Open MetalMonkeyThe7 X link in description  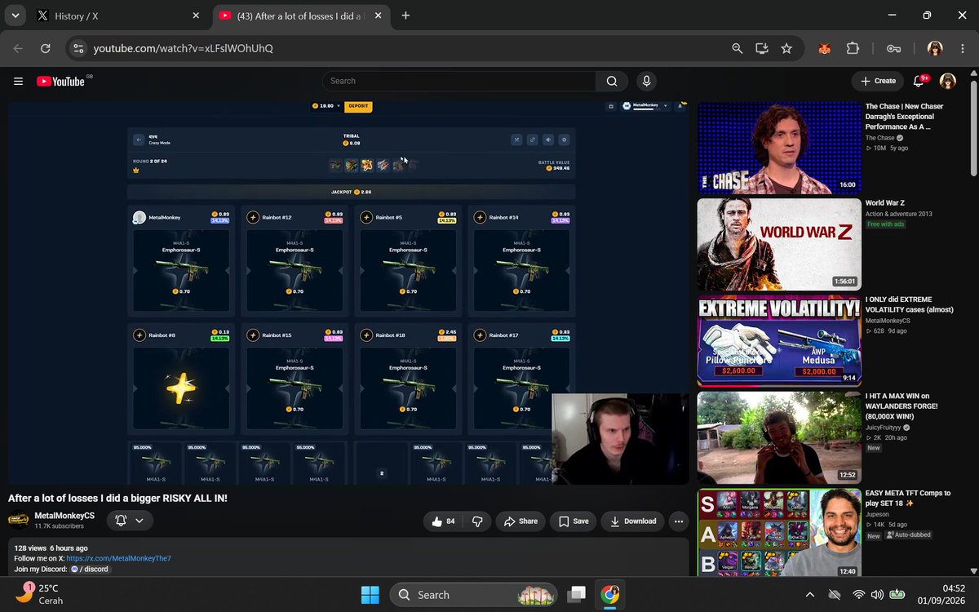118,559
